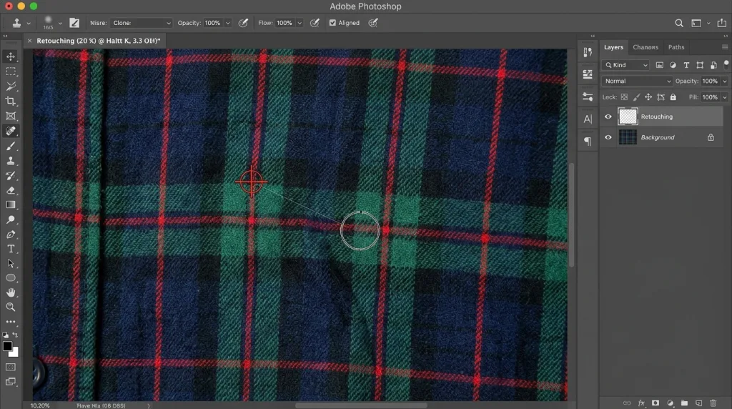Select the History Brush tool

click(10, 176)
